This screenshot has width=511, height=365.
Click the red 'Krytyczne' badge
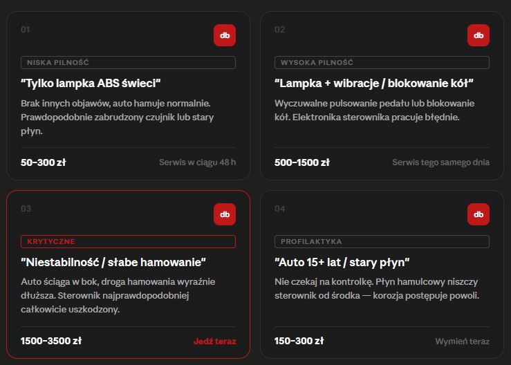128,242
